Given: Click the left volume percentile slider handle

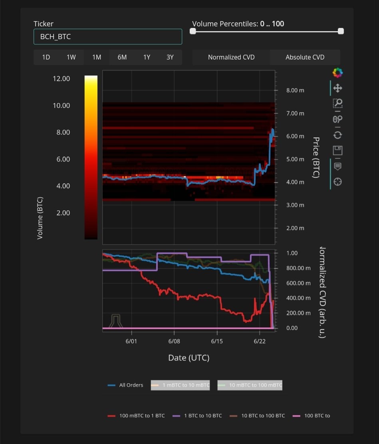Looking at the screenshot, I should click(x=193, y=31).
